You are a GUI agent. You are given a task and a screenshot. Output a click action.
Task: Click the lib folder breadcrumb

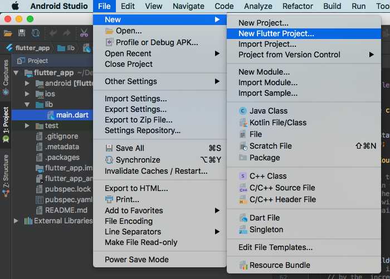tap(66, 48)
